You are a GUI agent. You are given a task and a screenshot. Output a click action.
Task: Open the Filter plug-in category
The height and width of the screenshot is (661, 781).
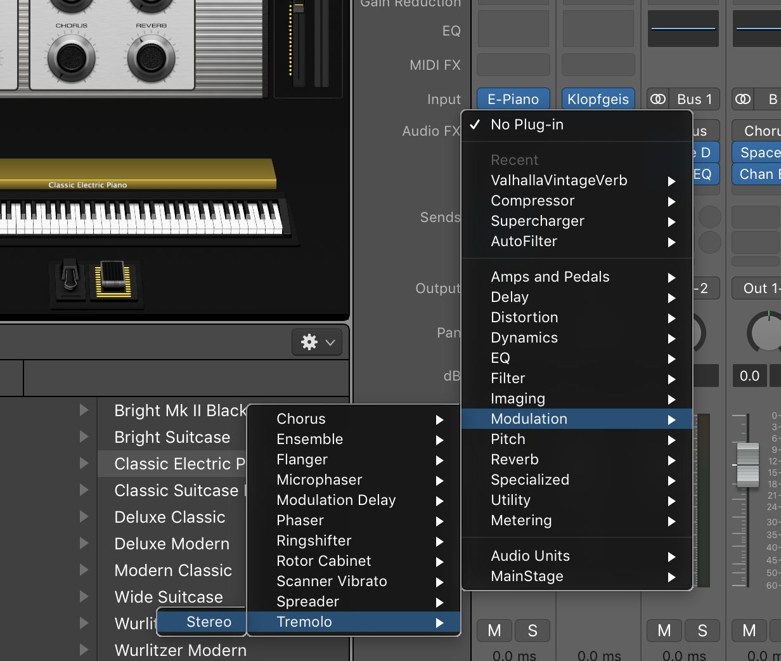point(577,379)
